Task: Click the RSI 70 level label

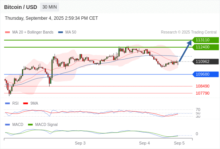Action: (198, 110)
